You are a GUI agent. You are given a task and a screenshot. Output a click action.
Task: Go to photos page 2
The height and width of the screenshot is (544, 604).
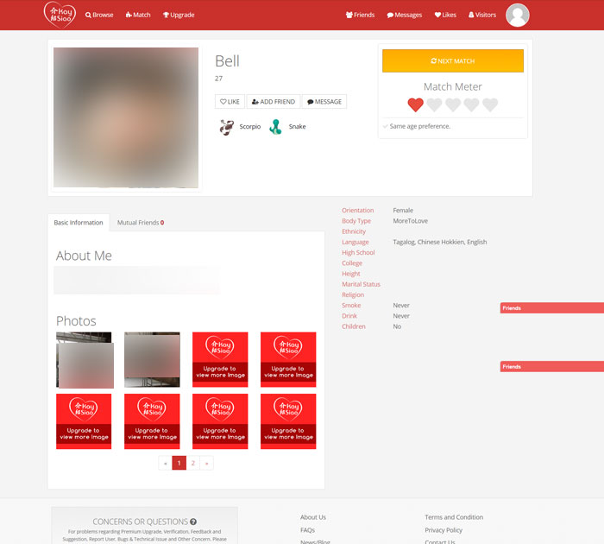193,463
